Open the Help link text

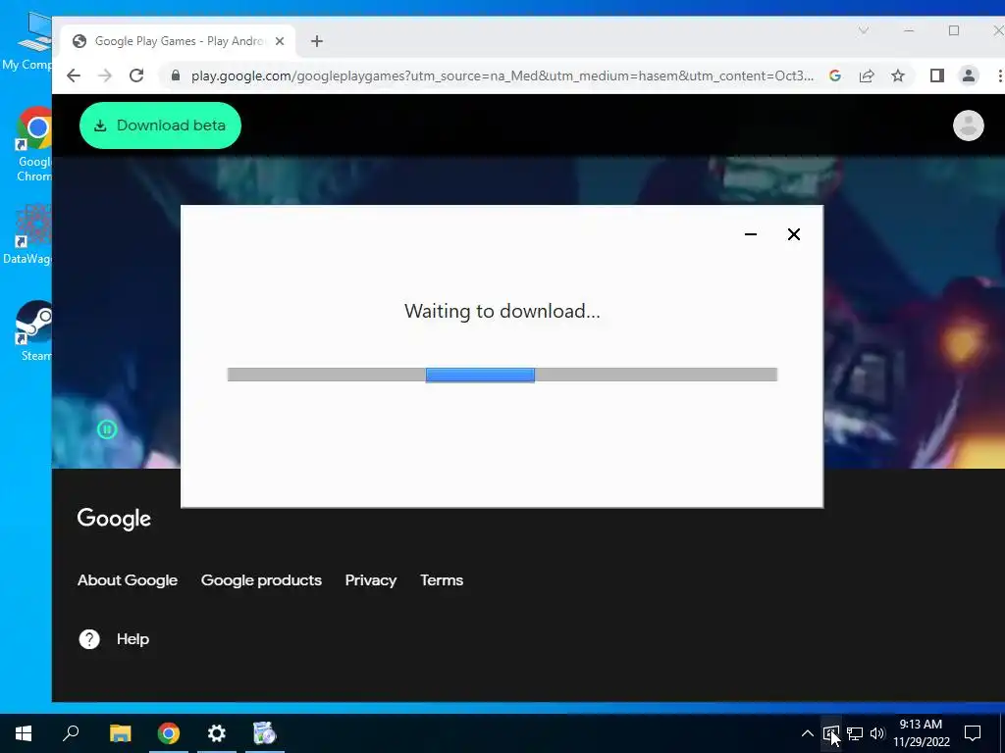point(132,639)
